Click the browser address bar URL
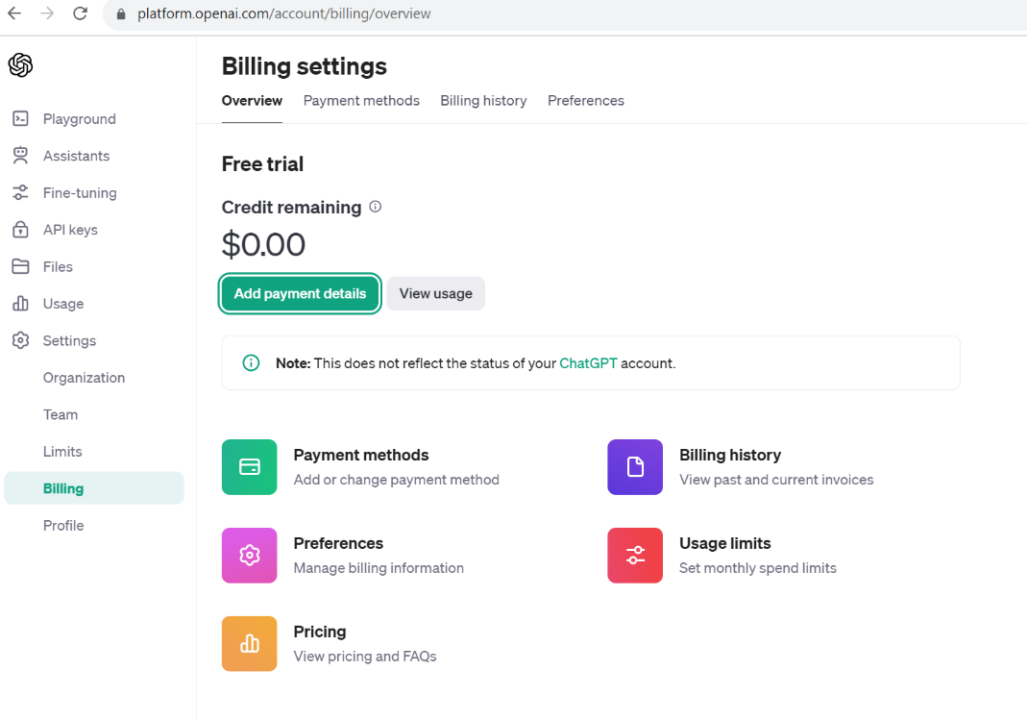Image resolution: width=1027 pixels, height=720 pixels. click(x=284, y=13)
